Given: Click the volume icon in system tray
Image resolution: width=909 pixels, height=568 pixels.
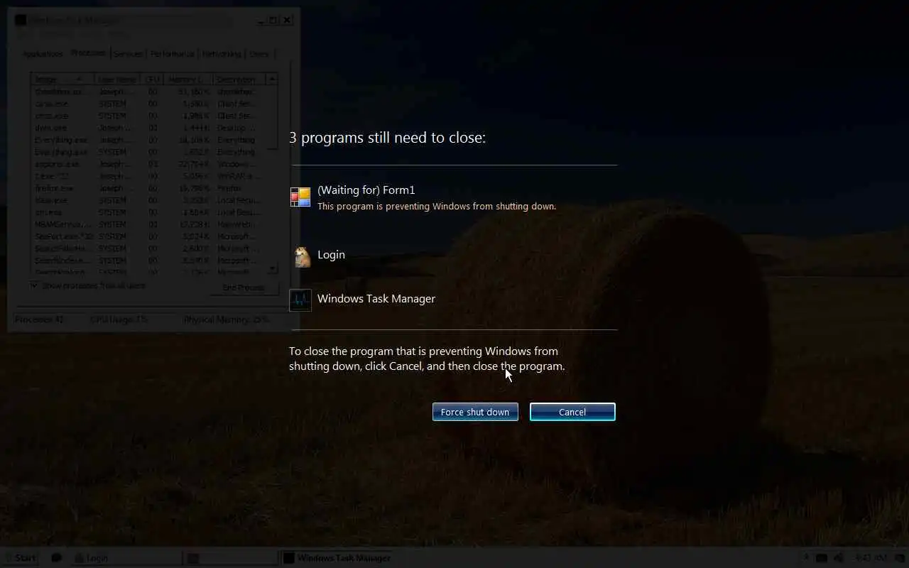Looking at the screenshot, I should point(839,558).
